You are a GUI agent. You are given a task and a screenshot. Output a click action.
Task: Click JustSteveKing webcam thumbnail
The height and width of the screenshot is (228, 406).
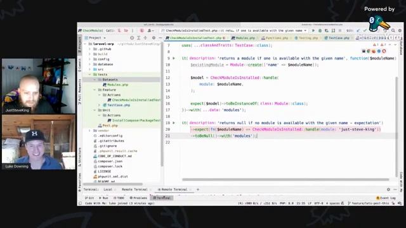coord(39,86)
